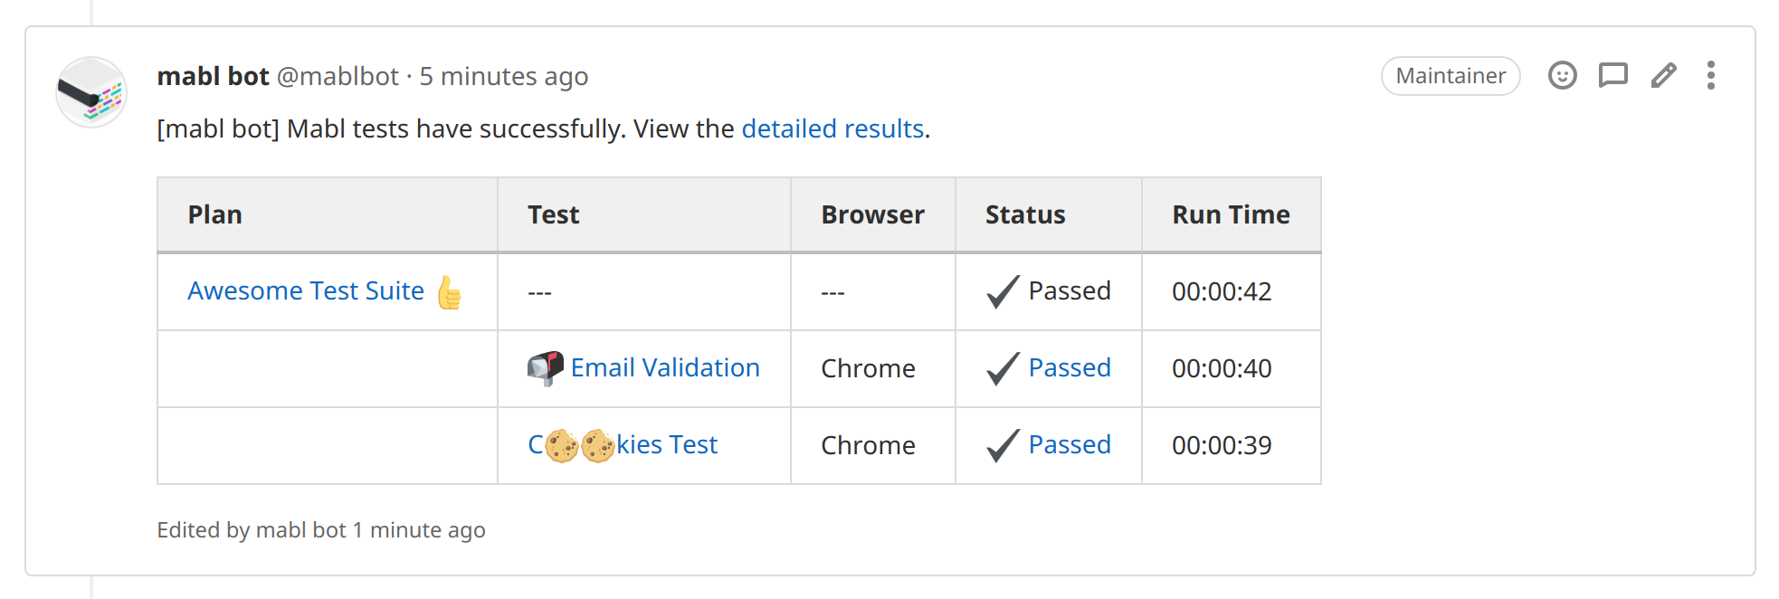
Task: Click the thumbs up emoji beside Awesome Test Suite
Action: [449, 291]
